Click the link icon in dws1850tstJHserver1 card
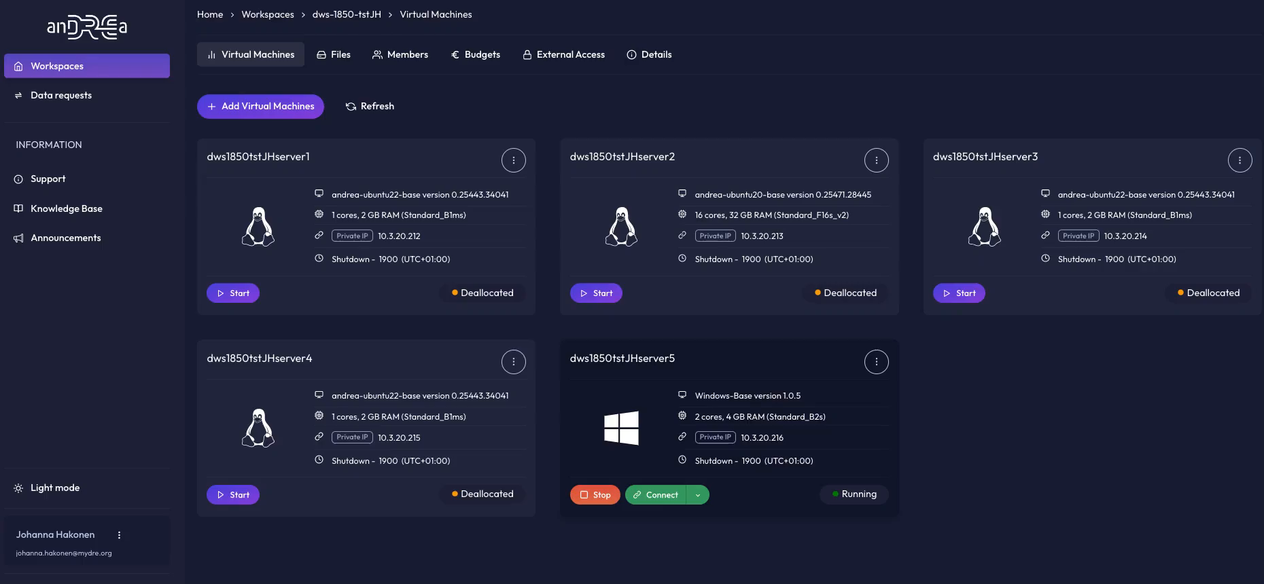Image resolution: width=1264 pixels, height=584 pixels. (x=319, y=235)
